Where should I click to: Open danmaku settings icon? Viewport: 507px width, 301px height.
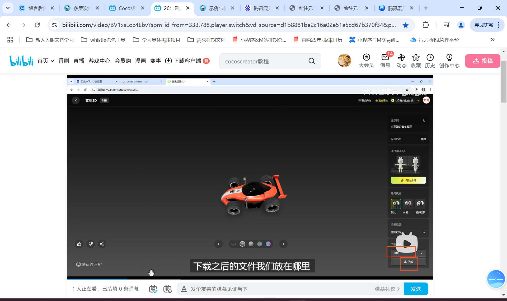point(167,289)
